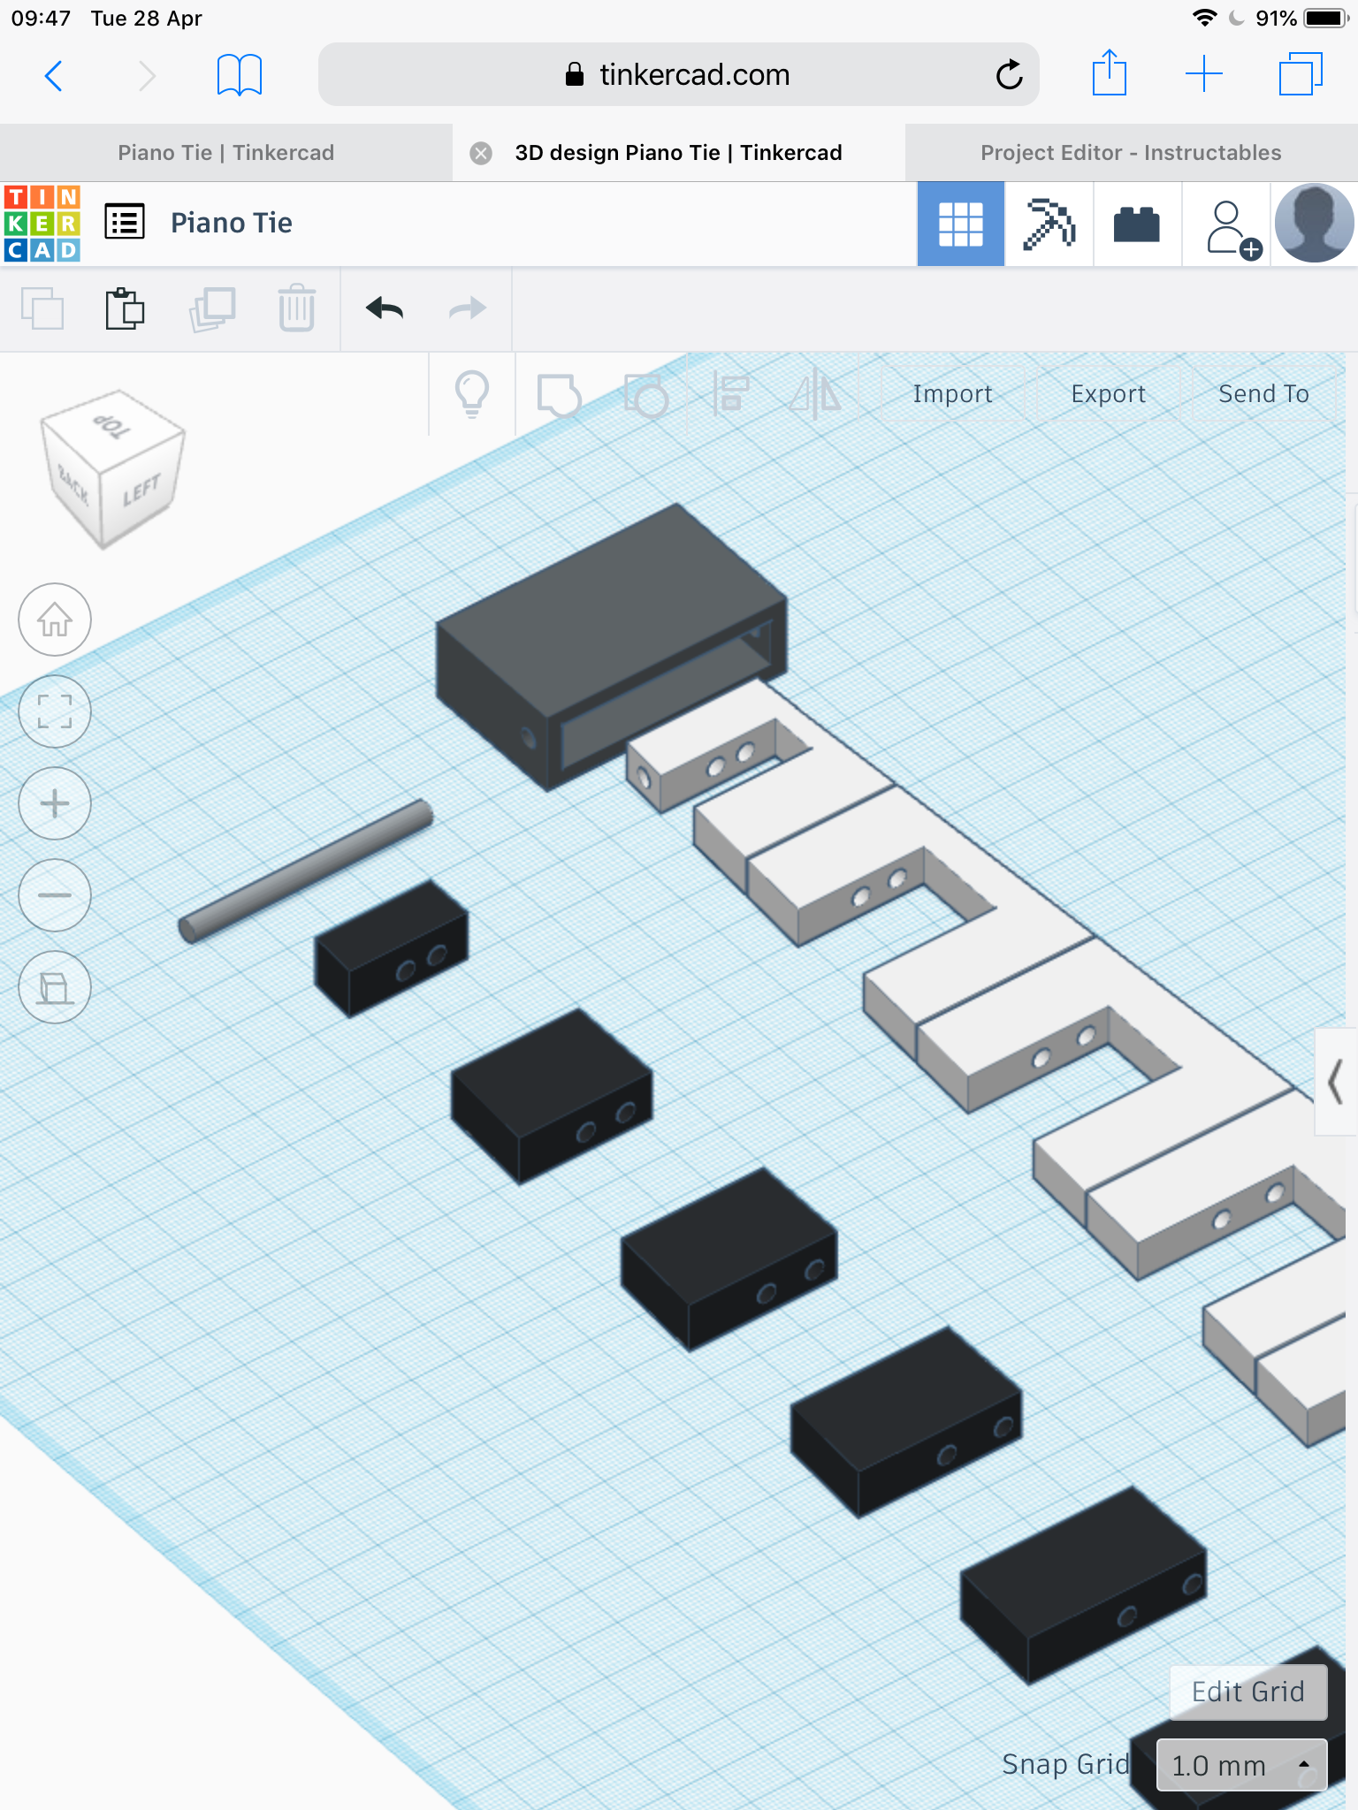This screenshot has height=1810, width=1358.
Task: Expand the collapsed shapes side panel
Action: tap(1336, 1081)
